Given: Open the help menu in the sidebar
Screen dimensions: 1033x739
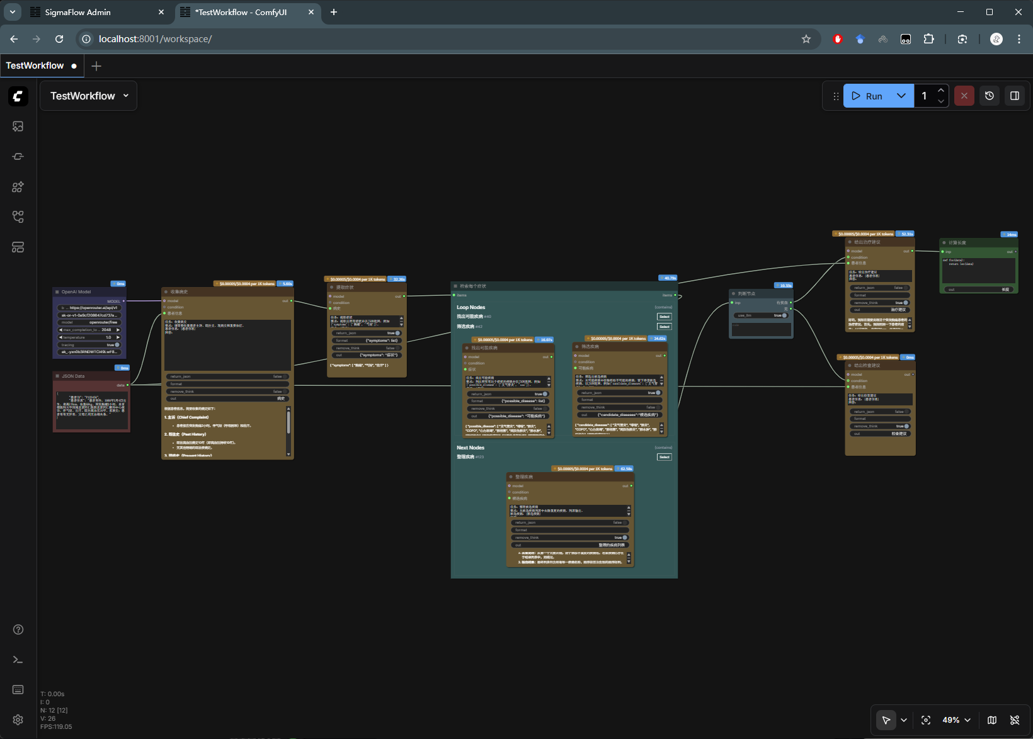Looking at the screenshot, I should (18, 629).
